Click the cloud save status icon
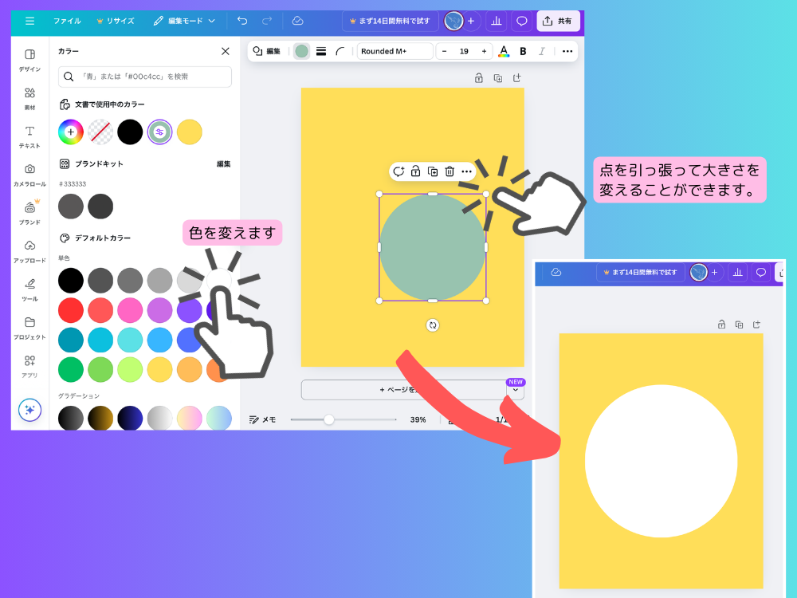The image size is (797, 598). click(x=297, y=21)
